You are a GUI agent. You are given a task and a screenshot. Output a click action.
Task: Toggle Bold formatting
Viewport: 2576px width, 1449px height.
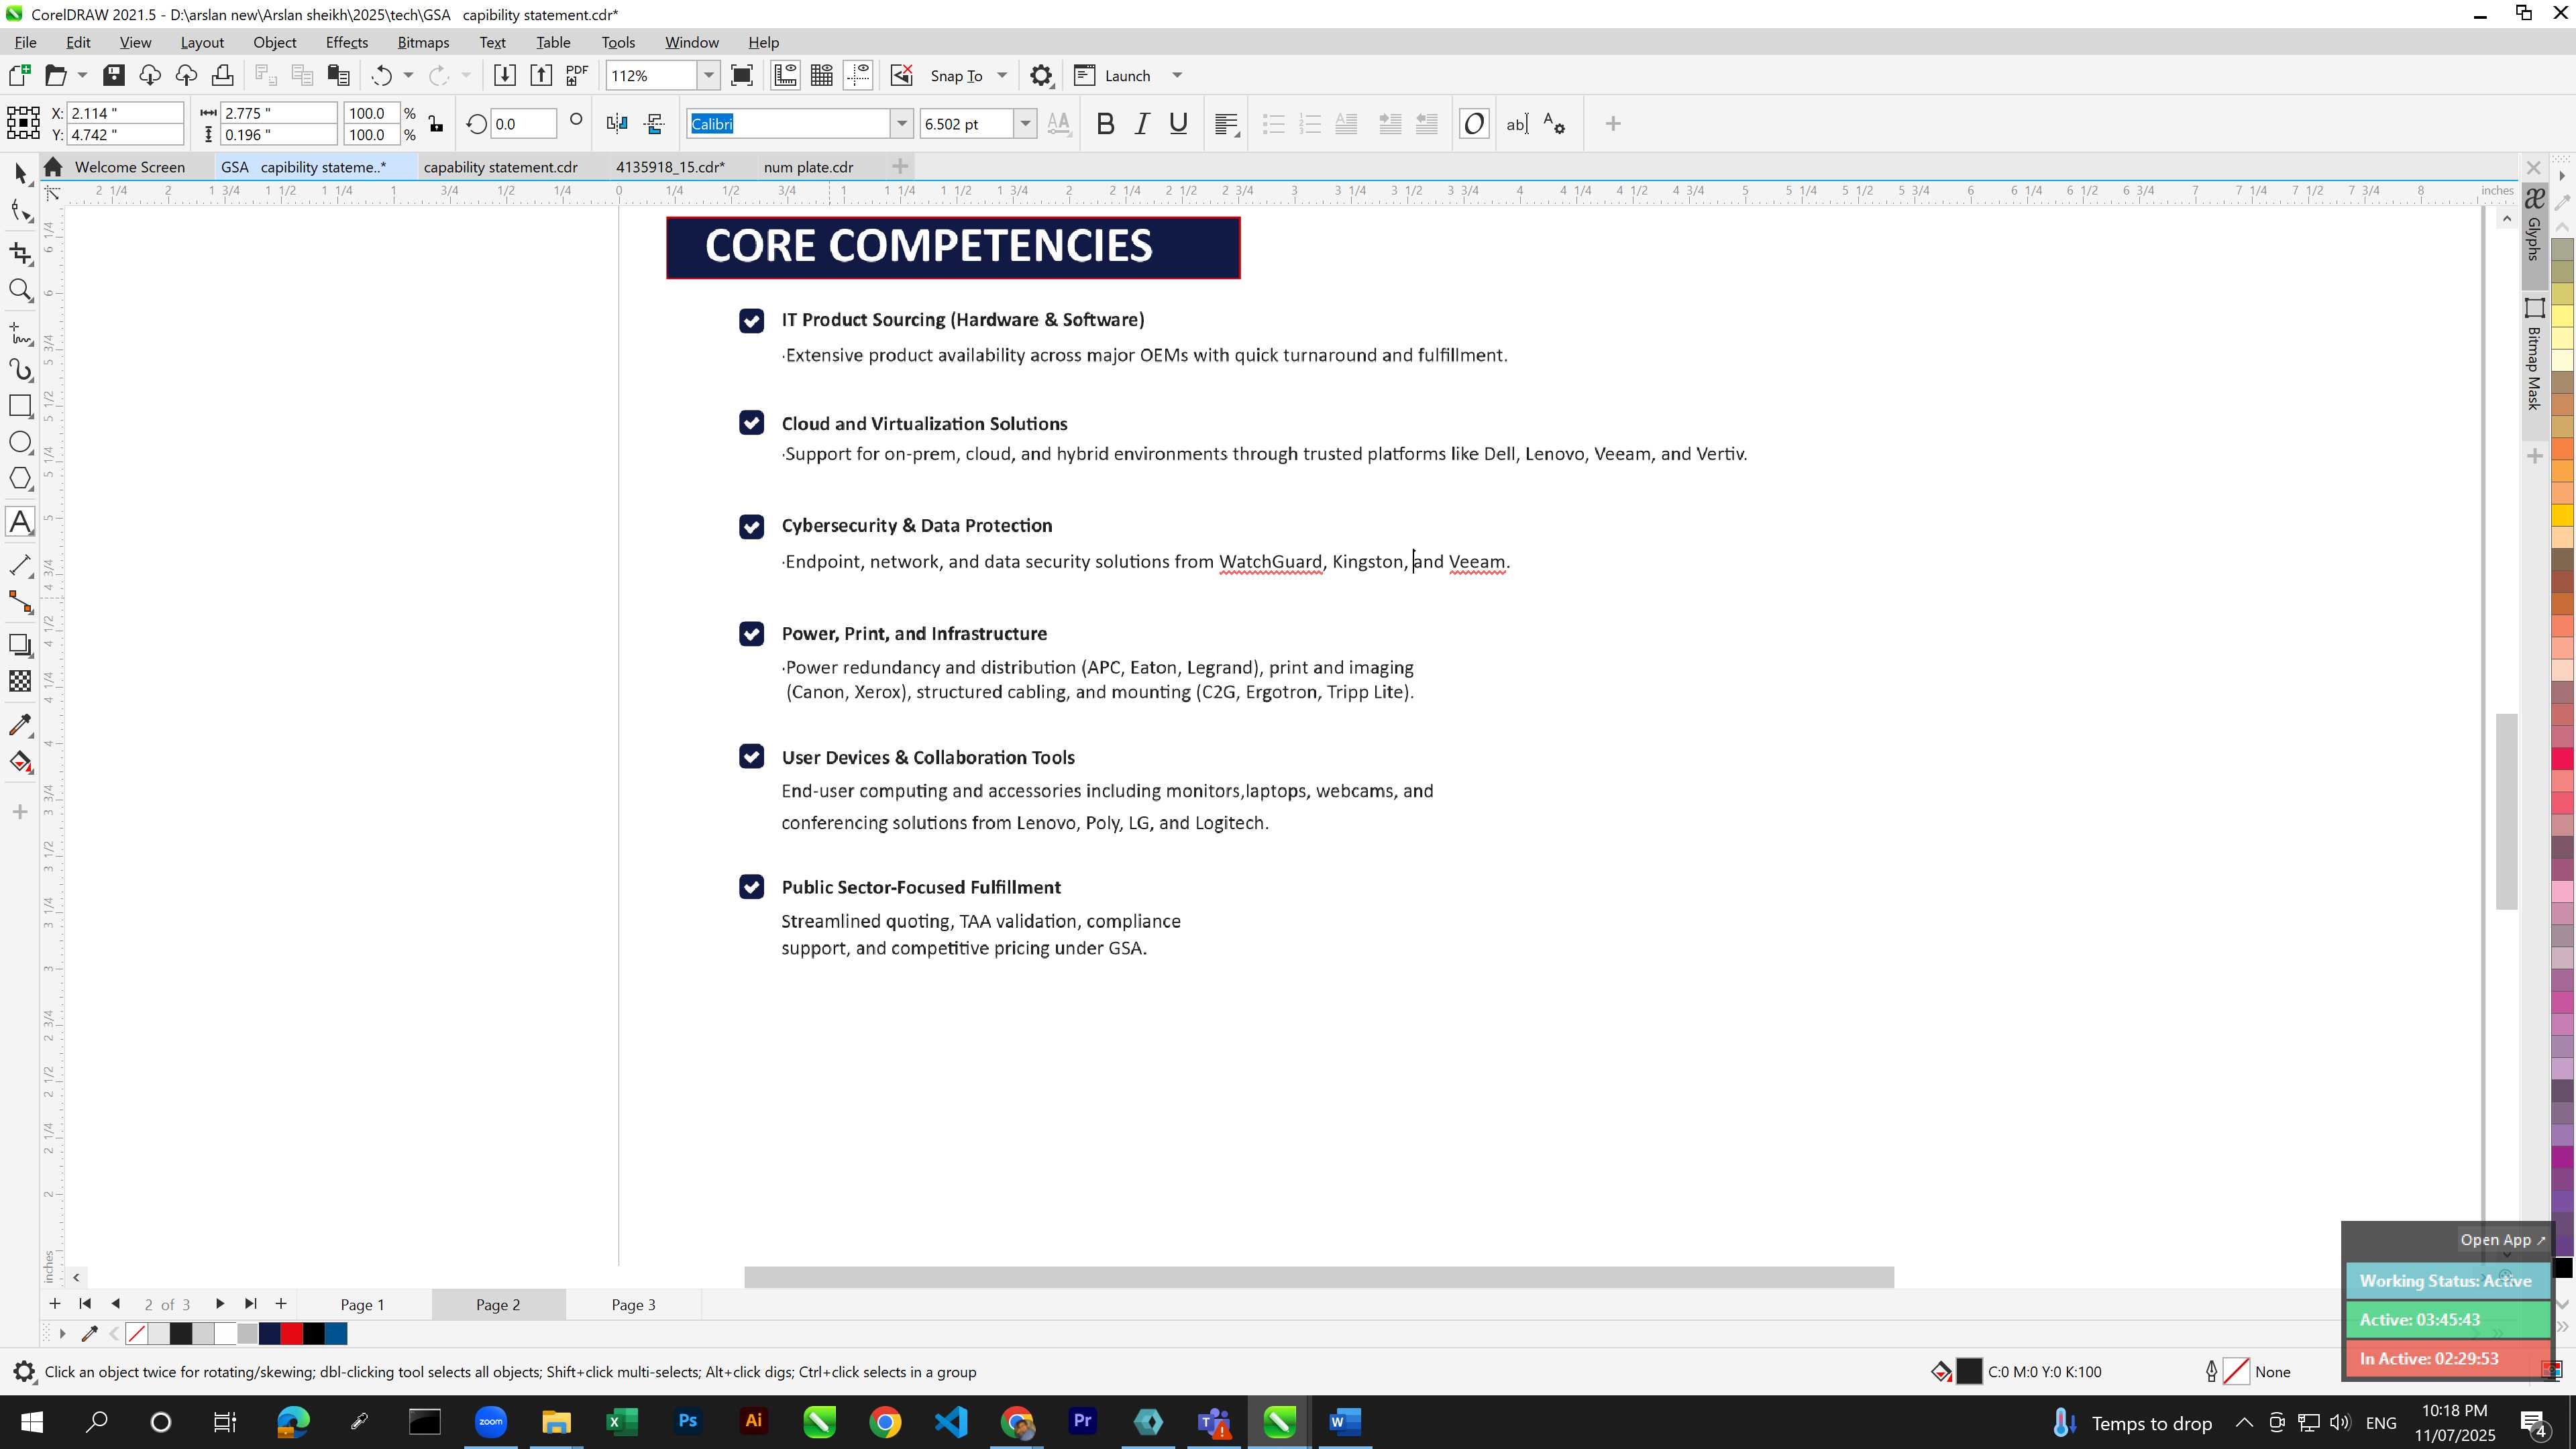[x=1105, y=124]
